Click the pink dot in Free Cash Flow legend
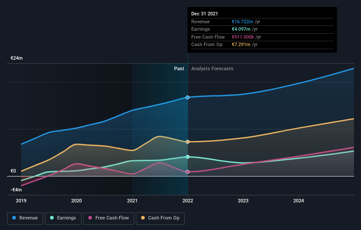 coord(90,218)
